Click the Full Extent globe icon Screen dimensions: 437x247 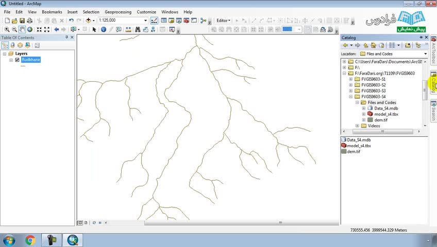coord(30,29)
